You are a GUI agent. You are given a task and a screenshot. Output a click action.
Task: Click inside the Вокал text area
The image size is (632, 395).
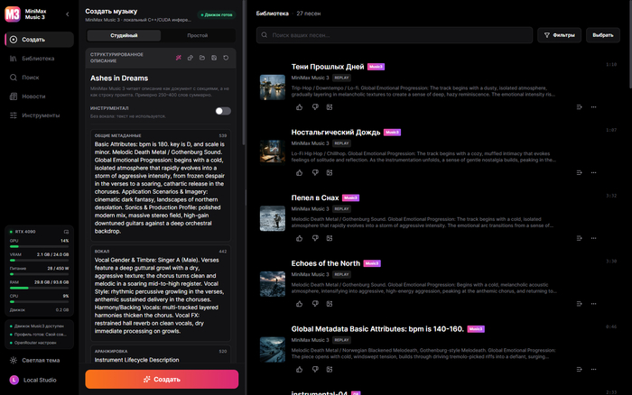coord(161,296)
